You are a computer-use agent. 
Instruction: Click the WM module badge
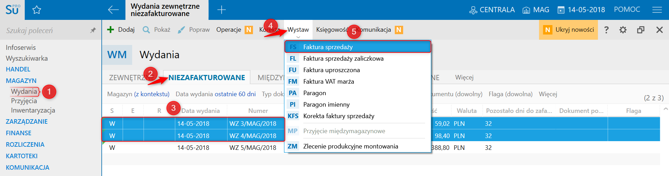117,55
